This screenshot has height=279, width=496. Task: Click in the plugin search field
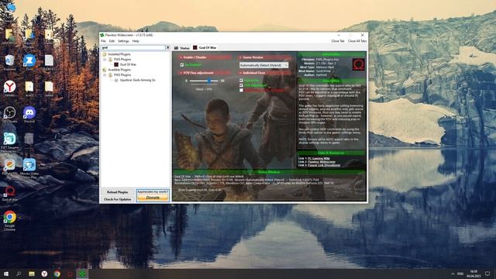coord(133,47)
